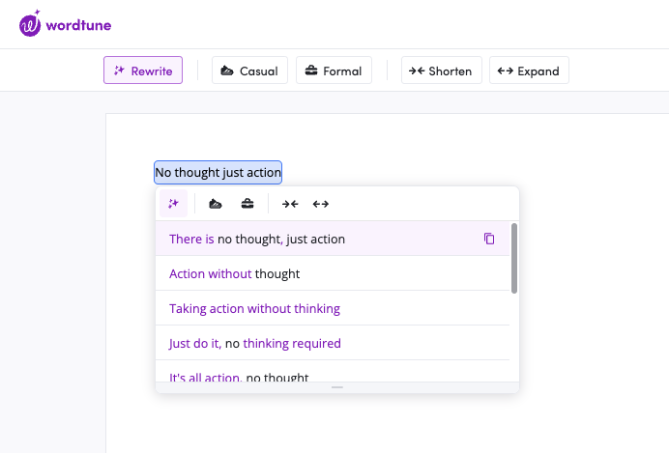
Task: Pick suggestion 'Just do it, no thinking required'
Action: (333, 343)
